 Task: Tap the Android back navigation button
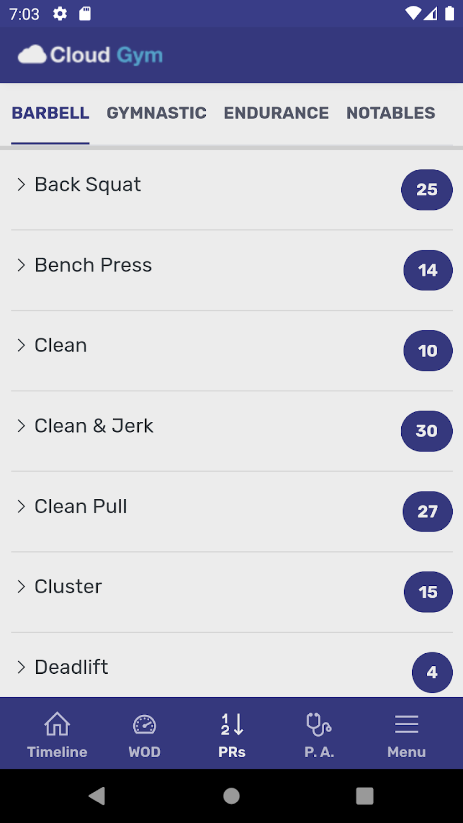point(97,796)
